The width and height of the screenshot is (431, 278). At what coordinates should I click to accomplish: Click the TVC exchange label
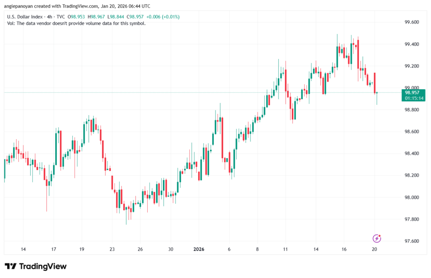(61, 17)
